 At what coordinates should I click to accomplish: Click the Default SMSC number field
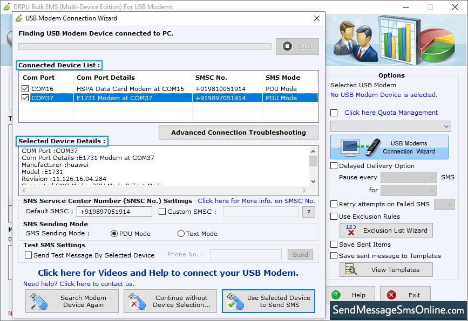pos(114,212)
